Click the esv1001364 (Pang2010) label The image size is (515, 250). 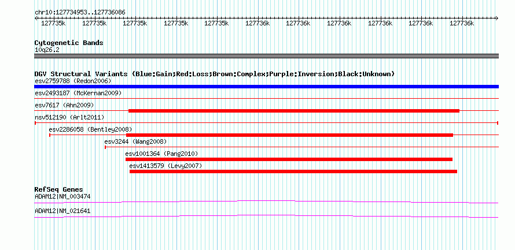[x=161, y=154]
